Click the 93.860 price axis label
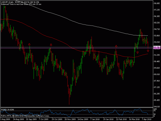The width and height of the screenshot is (161, 121). pos(157,36)
